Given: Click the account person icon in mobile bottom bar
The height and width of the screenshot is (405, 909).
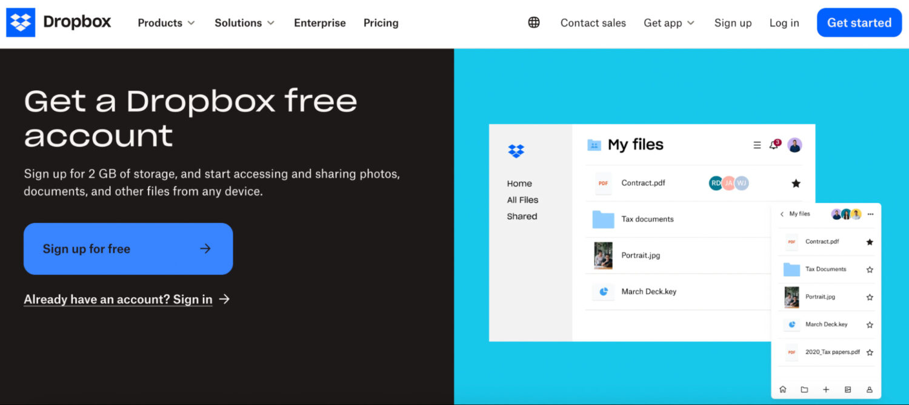Looking at the screenshot, I should coord(870,389).
